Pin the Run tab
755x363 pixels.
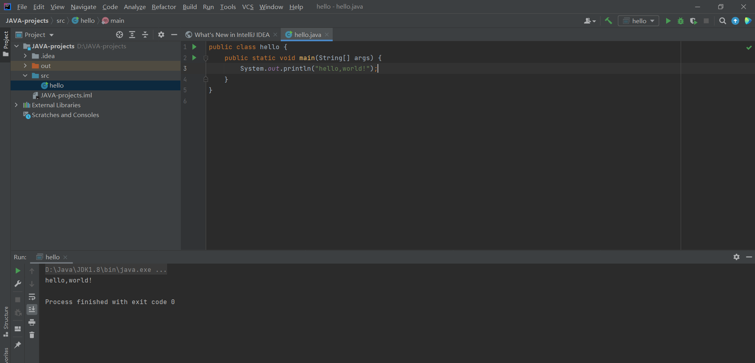(x=18, y=345)
